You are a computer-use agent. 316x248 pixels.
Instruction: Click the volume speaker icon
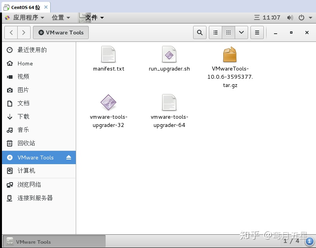coord(290,18)
